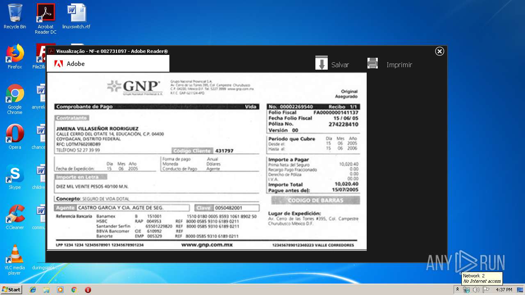Image resolution: width=525 pixels, height=295 pixels.
Task: Click the Comprobante de Pago header bar
Action: [156, 107]
